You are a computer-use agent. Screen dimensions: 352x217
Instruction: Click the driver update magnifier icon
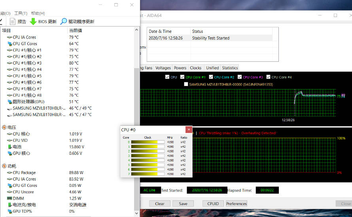pos(64,21)
